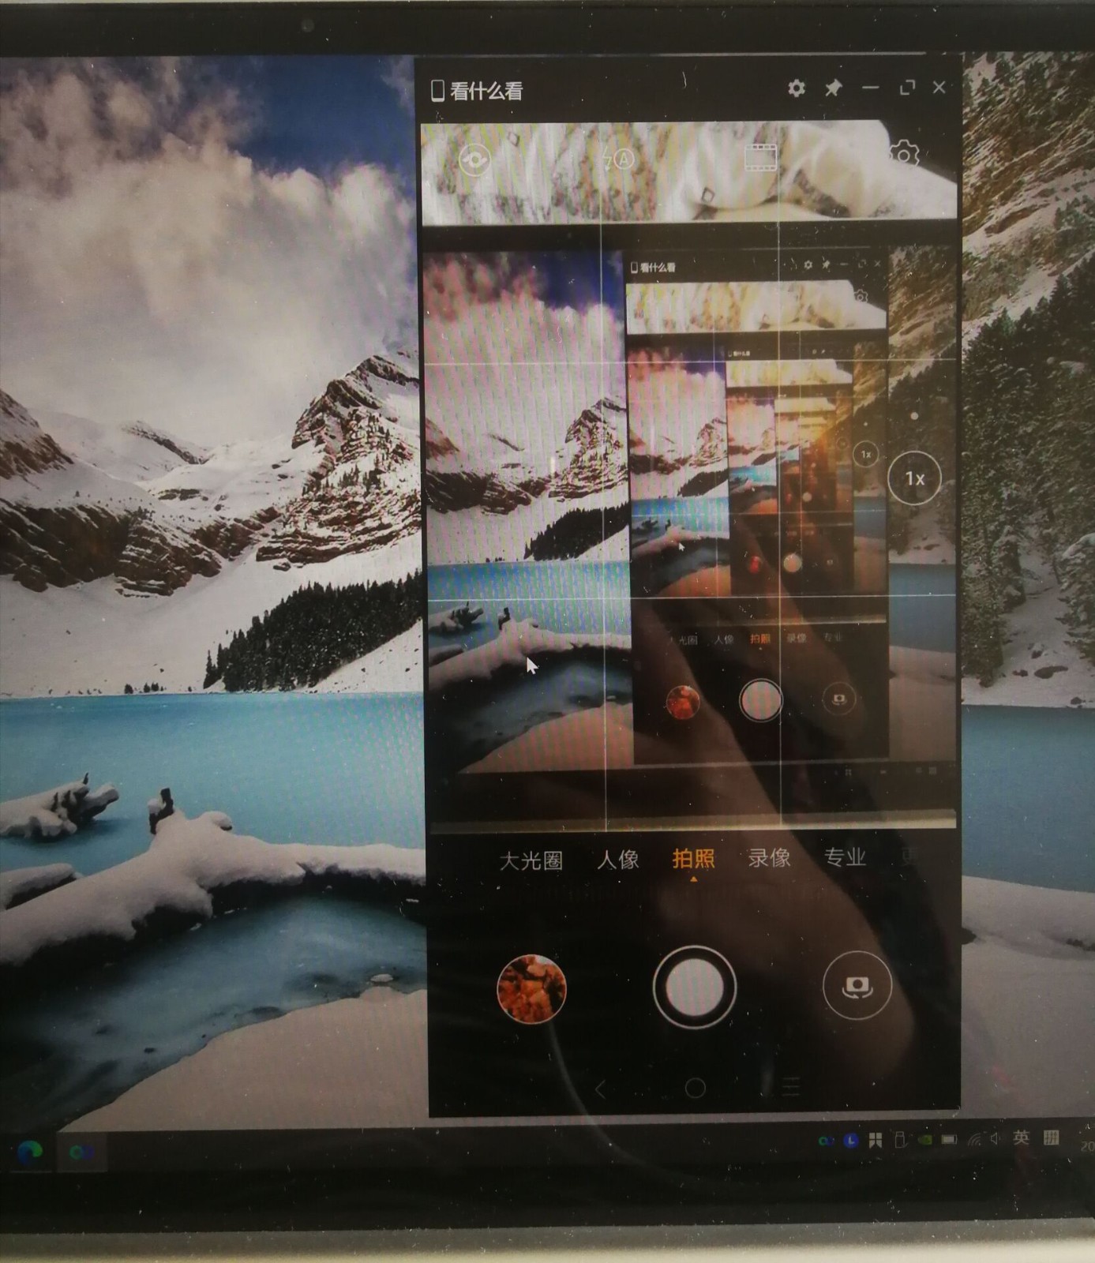1095x1263 pixels.
Task: Open the Wi-Fi network tray icon
Action: pos(975,1139)
